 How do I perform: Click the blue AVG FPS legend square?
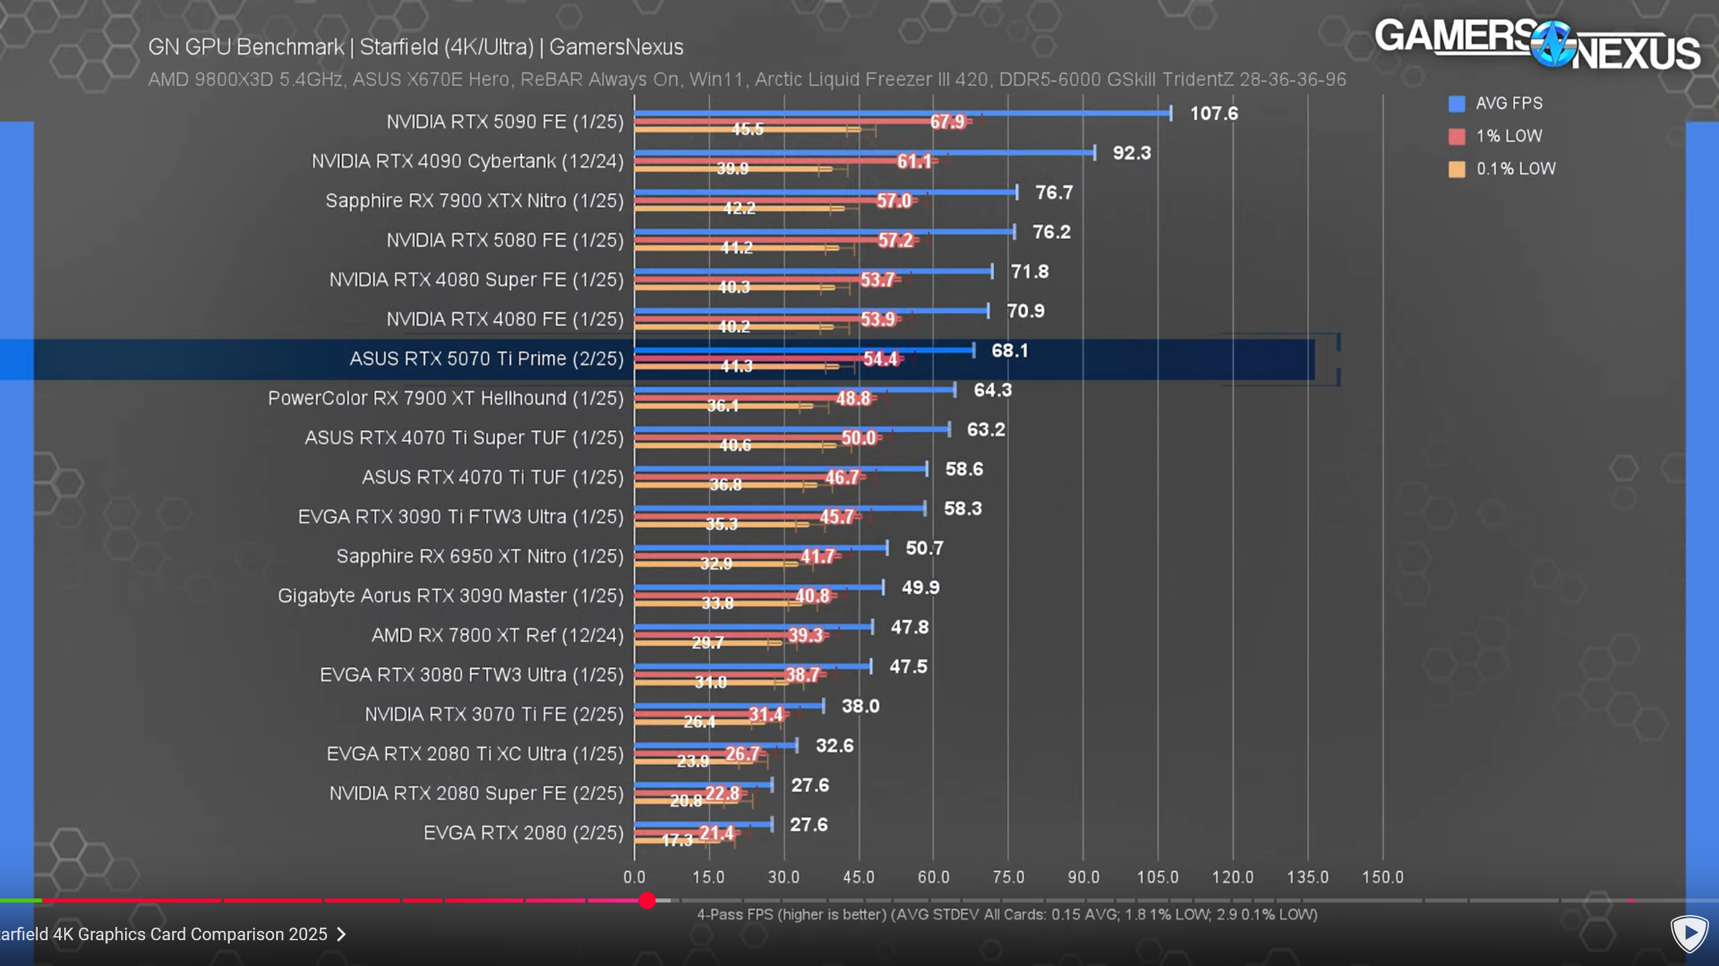click(1457, 104)
